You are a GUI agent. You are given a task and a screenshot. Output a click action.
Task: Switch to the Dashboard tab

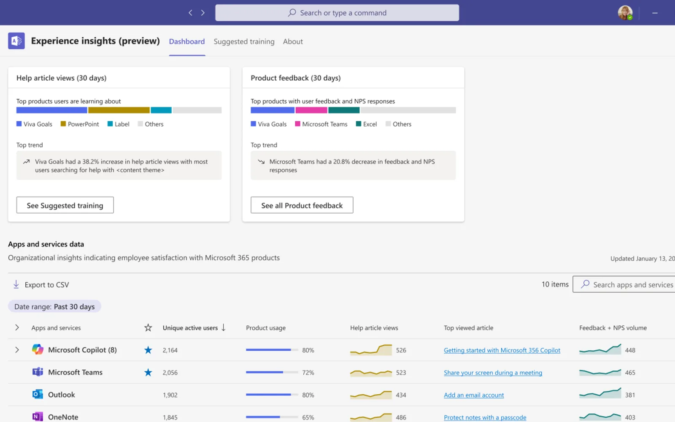187,41
